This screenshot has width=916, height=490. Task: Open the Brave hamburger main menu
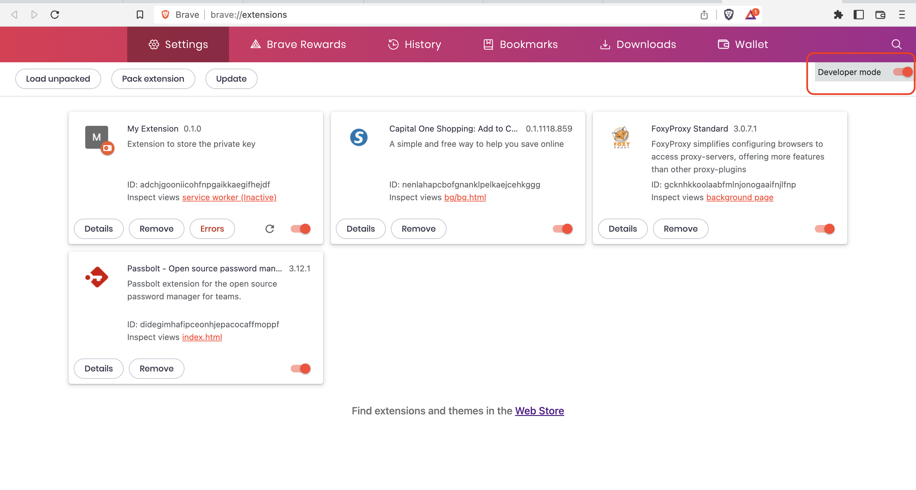902,15
